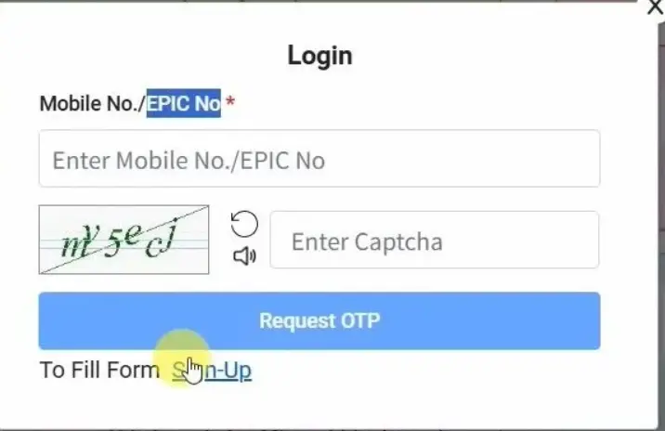
Task: Click the Login heading
Action: click(319, 56)
